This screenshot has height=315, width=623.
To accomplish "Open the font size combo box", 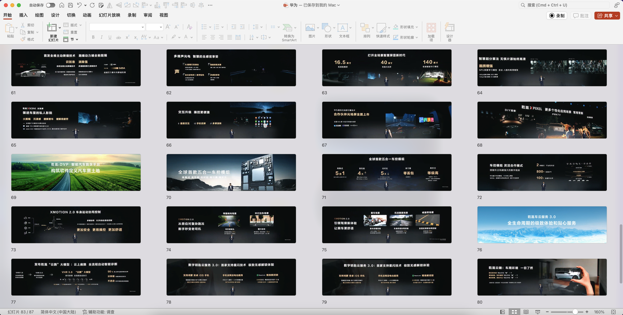I will pyautogui.click(x=154, y=27).
